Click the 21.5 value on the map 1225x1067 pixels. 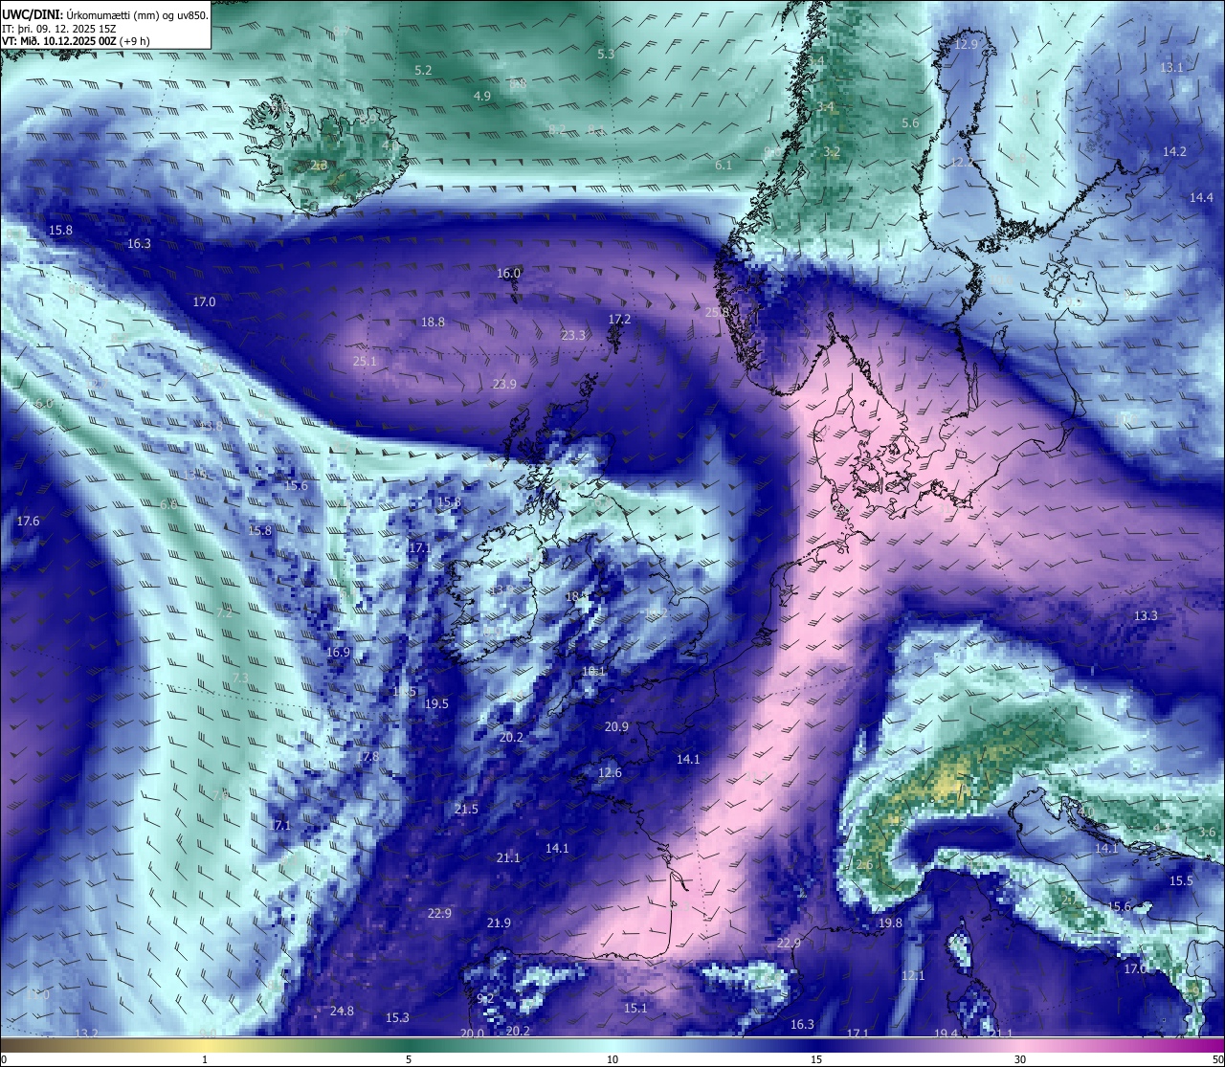click(x=466, y=810)
